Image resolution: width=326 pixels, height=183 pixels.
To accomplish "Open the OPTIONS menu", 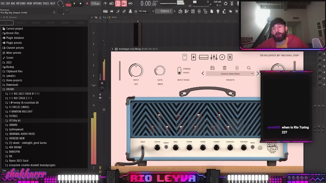I will pyautogui.click(x=37, y=3).
